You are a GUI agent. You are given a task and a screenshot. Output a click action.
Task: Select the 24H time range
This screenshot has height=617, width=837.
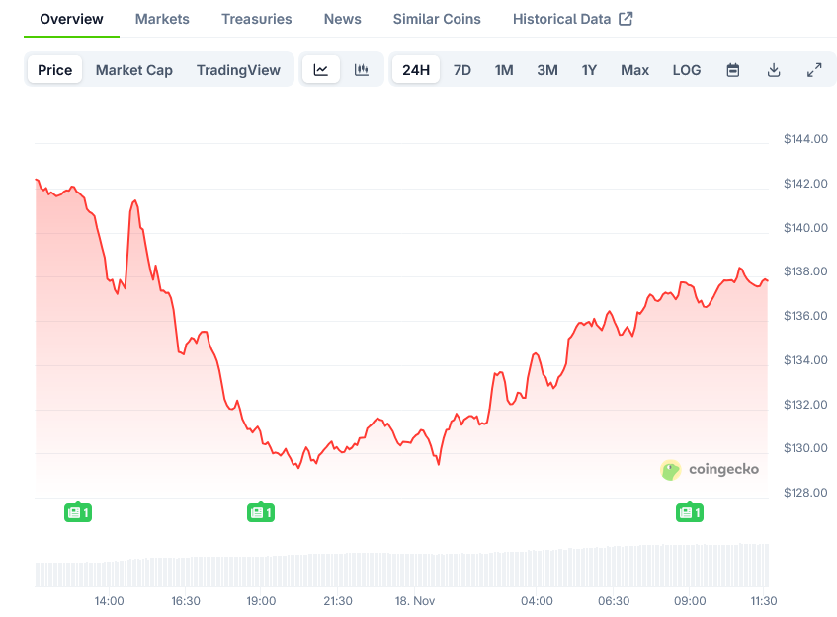point(416,70)
